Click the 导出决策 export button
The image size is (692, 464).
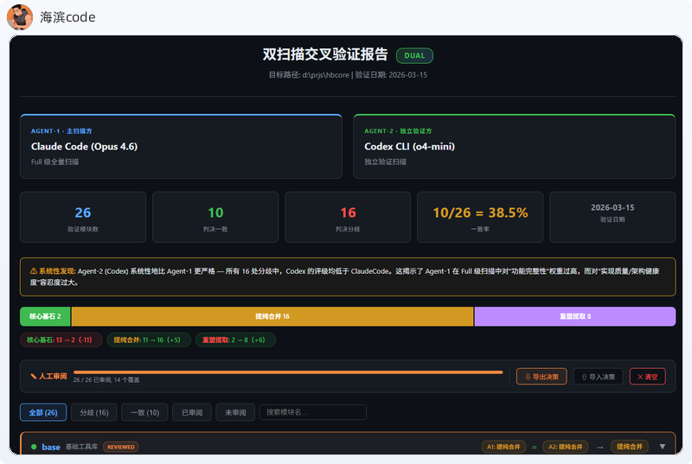click(x=541, y=377)
